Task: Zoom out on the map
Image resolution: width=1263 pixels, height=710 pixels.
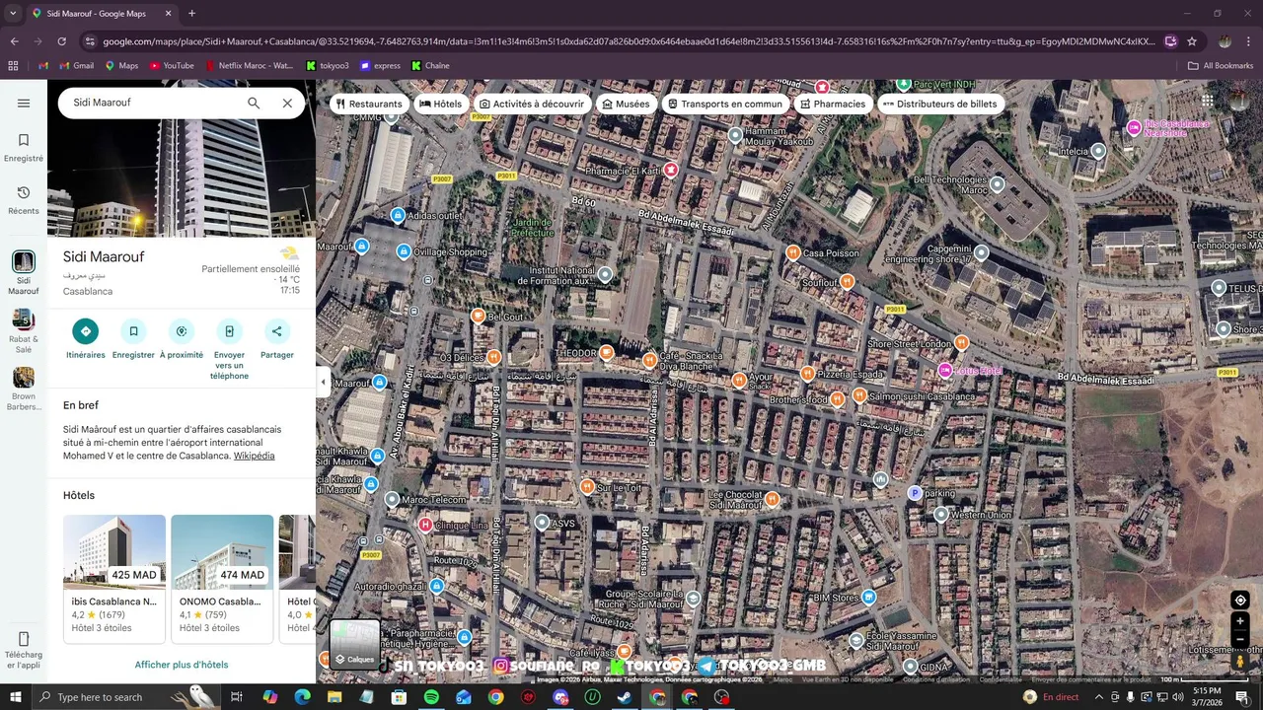Action: point(1240,640)
